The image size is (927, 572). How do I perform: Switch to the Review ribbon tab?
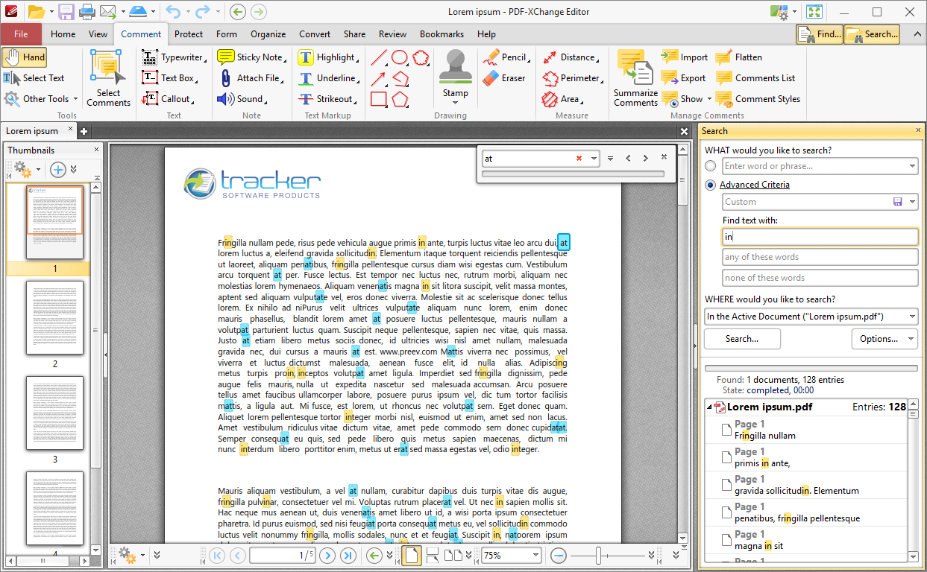[x=392, y=34]
